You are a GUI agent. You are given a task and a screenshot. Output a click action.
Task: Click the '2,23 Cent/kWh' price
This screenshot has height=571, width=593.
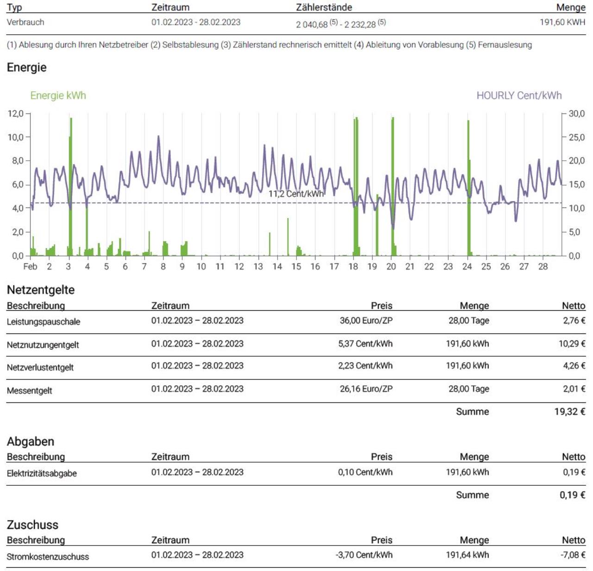pyautogui.click(x=365, y=365)
